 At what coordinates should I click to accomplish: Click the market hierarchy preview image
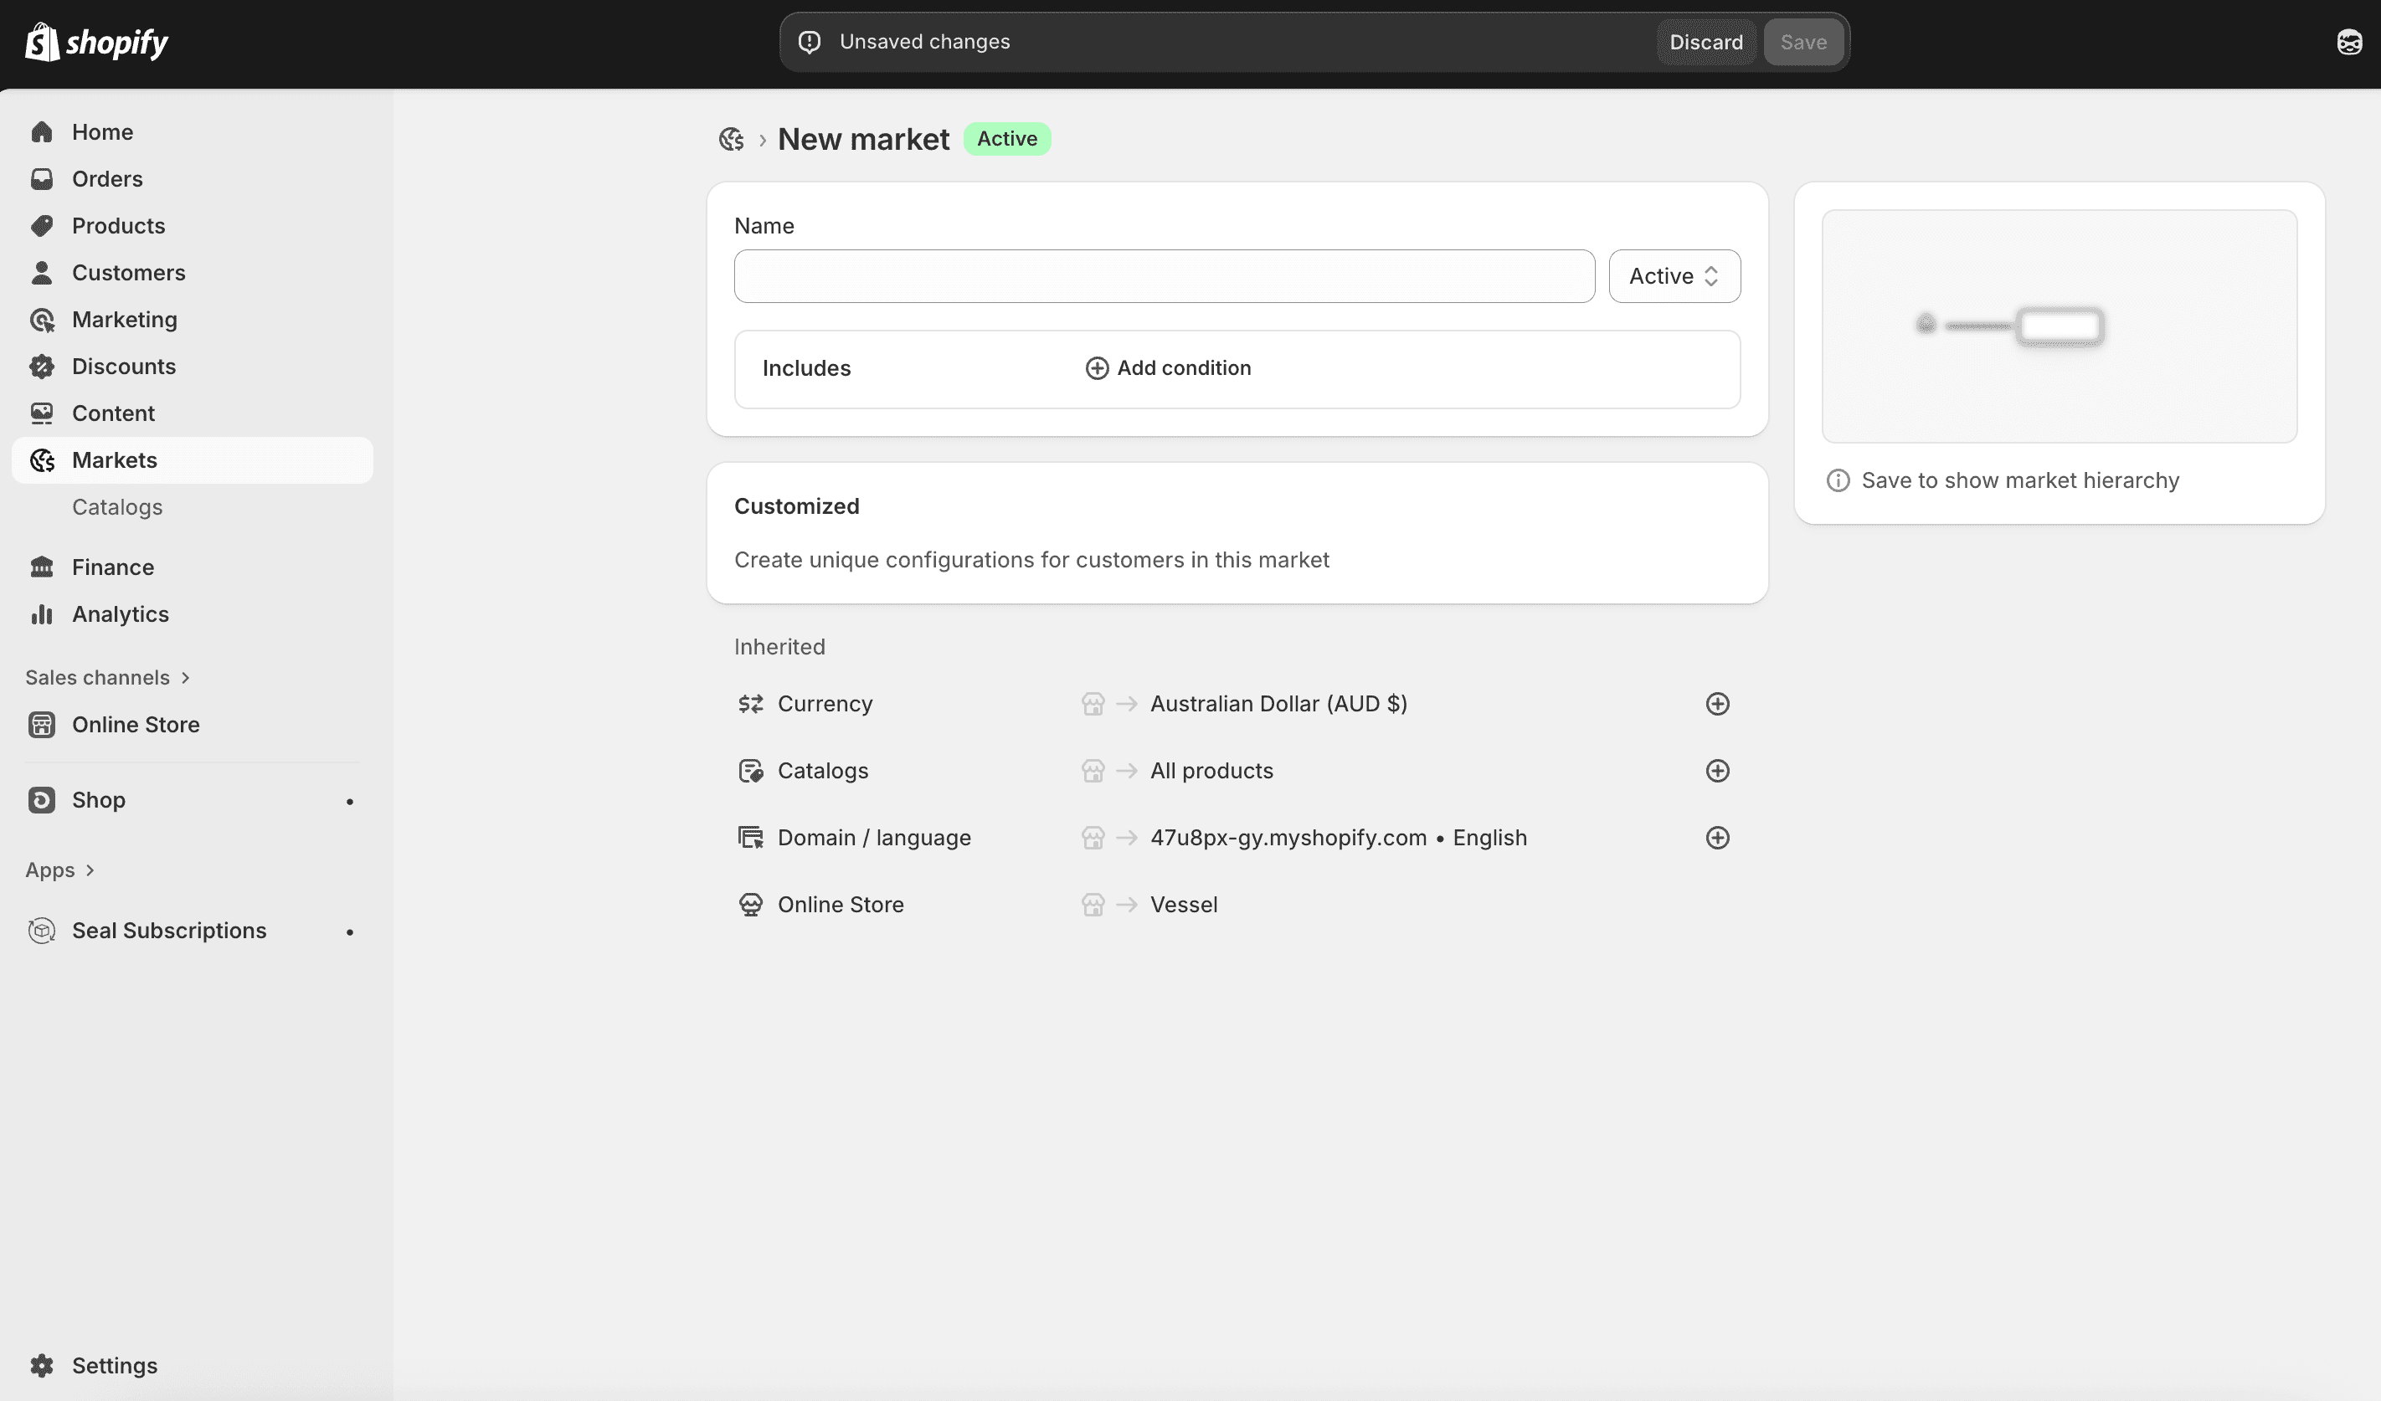2058,326
